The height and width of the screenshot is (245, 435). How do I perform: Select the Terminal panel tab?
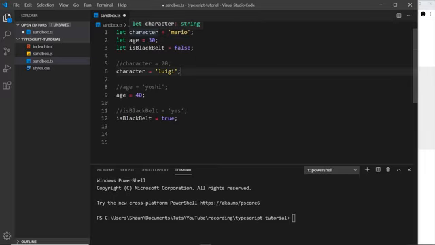[183, 170]
